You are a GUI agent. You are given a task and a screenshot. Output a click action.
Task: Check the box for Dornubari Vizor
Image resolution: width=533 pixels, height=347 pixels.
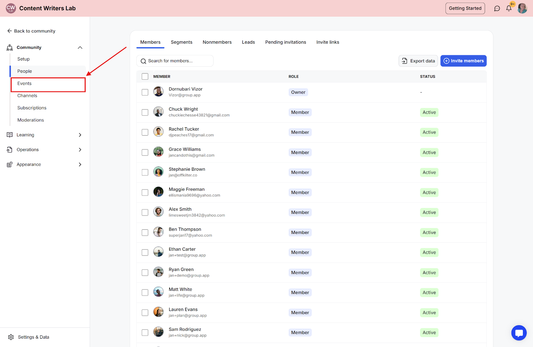tap(145, 92)
